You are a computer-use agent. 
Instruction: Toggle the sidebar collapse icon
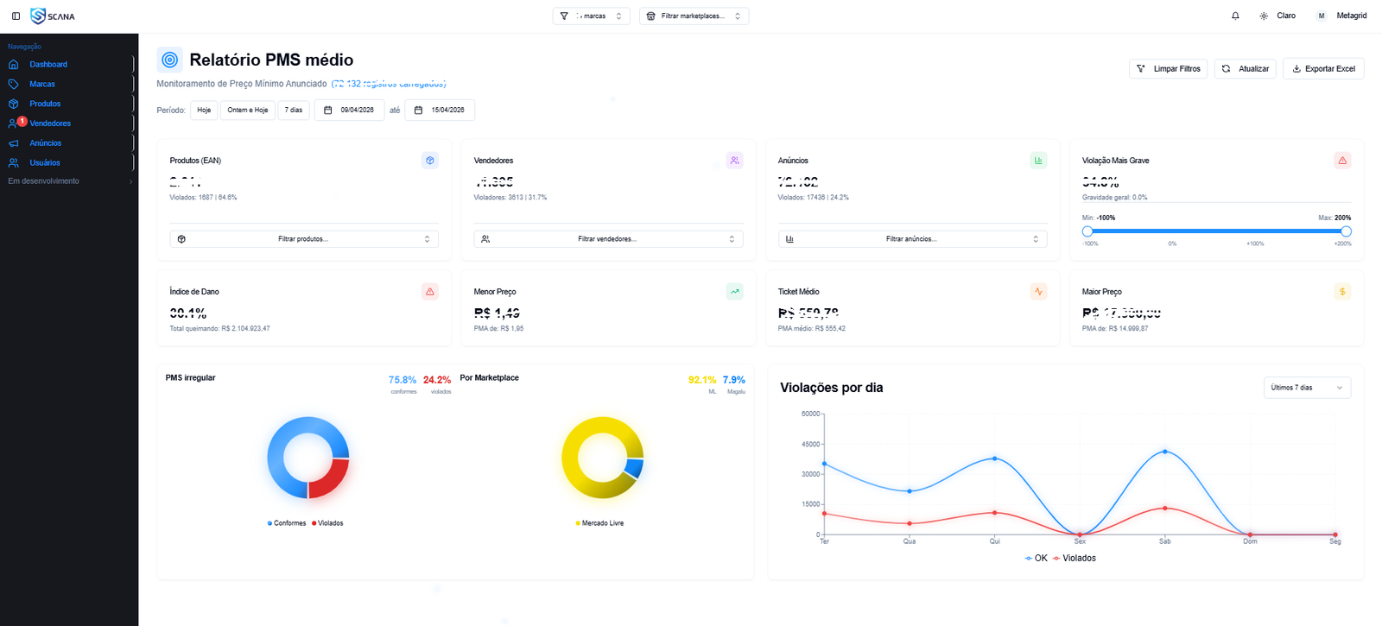coord(16,16)
